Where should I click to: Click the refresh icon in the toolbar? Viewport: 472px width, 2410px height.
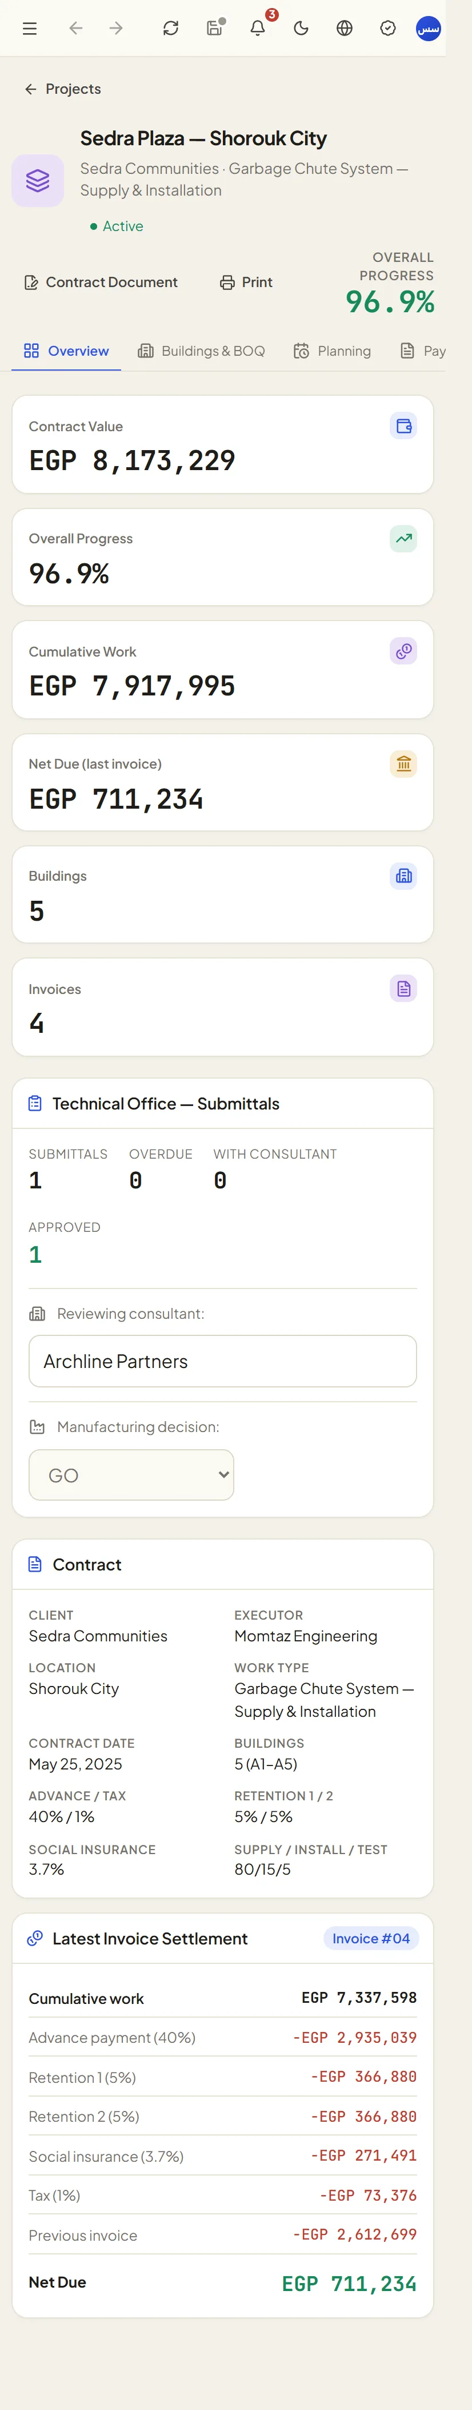171,28
